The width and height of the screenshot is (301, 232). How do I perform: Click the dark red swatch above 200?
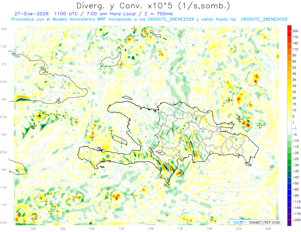pos(289,28)
